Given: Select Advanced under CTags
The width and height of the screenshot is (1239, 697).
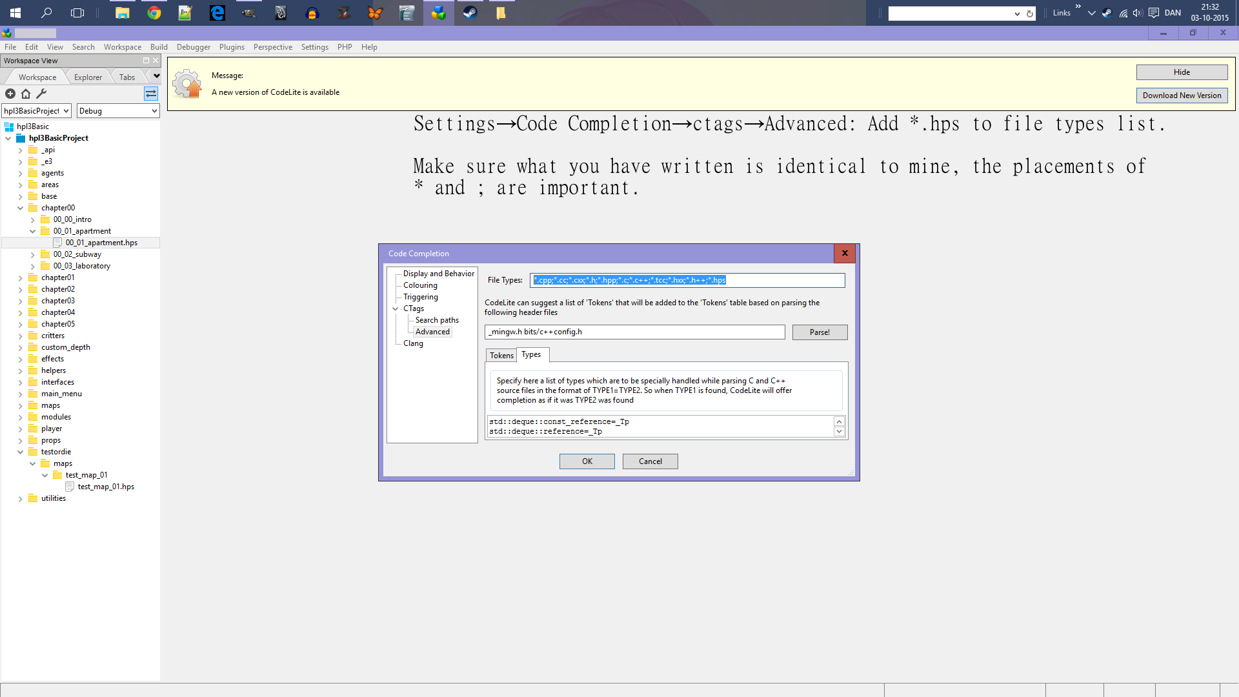Looking at the screenshot, I should point(432,332).
